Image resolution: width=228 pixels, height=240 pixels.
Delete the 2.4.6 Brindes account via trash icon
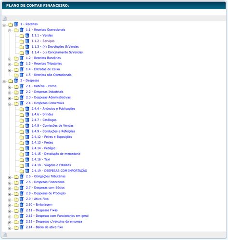pyautogui.click(x=27, y=114)
